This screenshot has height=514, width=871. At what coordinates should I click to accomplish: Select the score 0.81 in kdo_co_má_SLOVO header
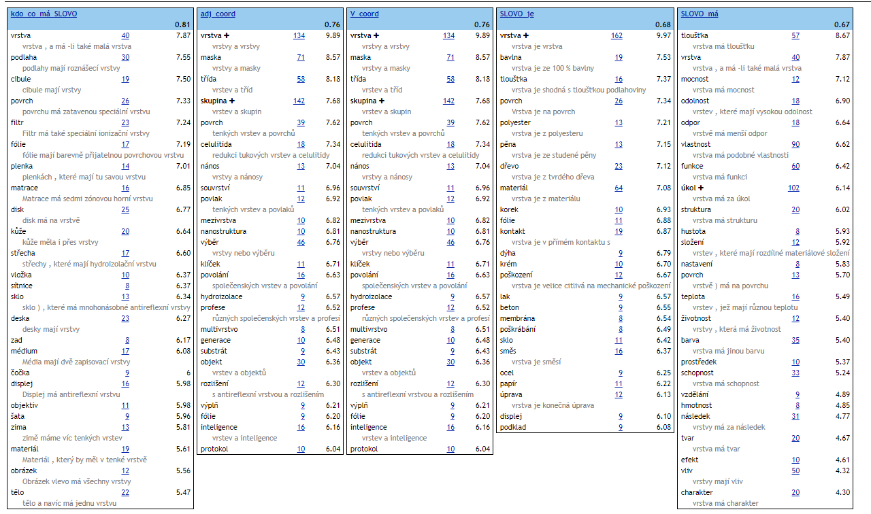[x=184, y=24]
